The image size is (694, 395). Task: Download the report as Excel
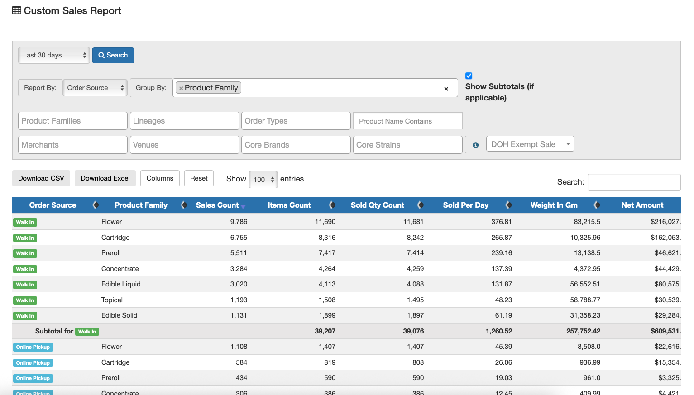pyautogui.click(x=105, y=178)
